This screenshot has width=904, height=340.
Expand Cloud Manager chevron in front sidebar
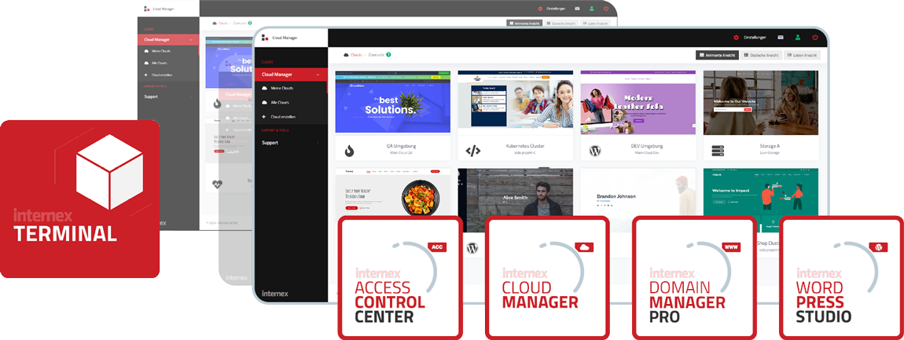pos(318,75)
